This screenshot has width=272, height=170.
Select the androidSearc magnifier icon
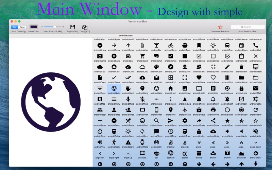click(156, 121)
